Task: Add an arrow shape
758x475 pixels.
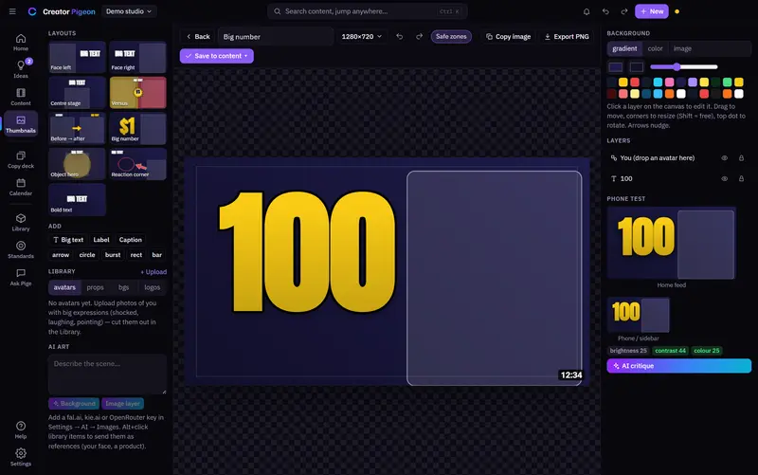Action: [x=61, y=255]
